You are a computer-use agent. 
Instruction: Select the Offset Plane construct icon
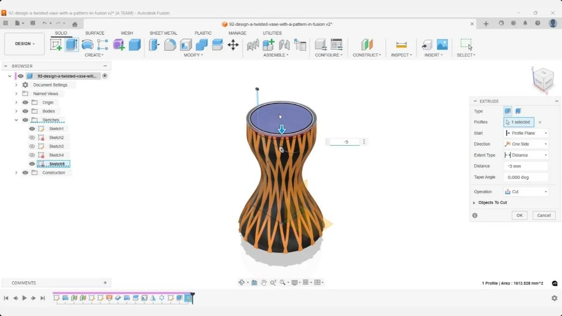coord(367,44)
